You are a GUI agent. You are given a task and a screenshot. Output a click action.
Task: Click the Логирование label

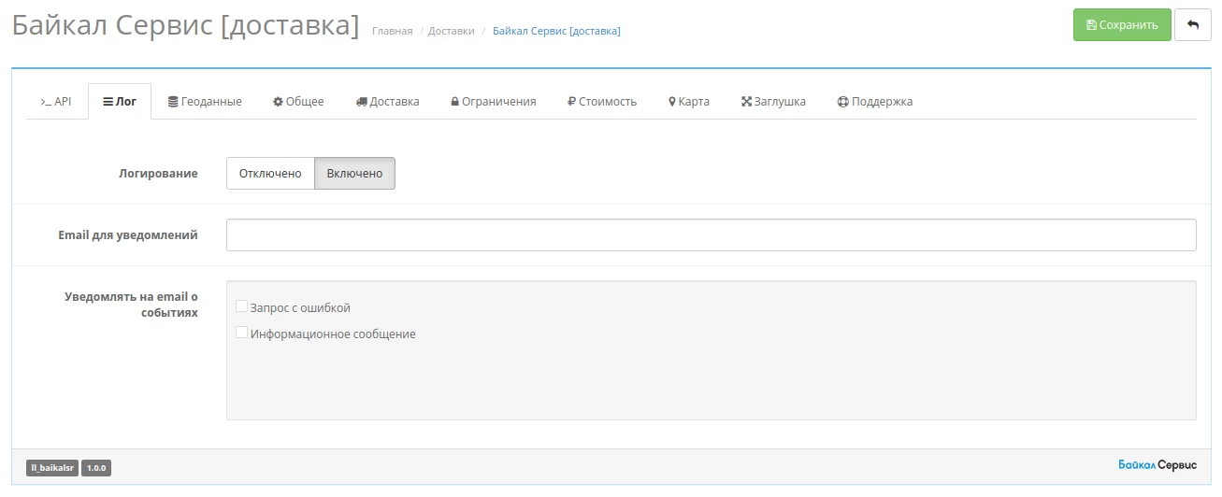[158, 174]
